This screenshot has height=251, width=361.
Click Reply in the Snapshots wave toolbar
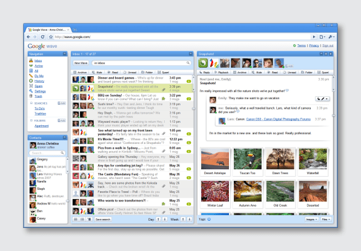click(205, 72)
